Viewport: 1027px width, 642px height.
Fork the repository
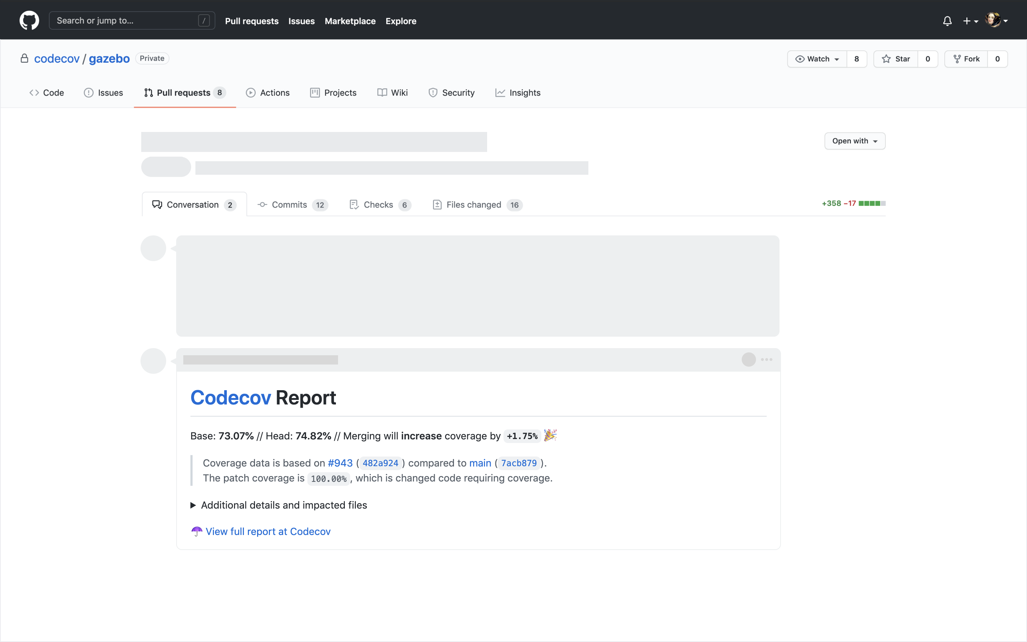click(966, 59)
